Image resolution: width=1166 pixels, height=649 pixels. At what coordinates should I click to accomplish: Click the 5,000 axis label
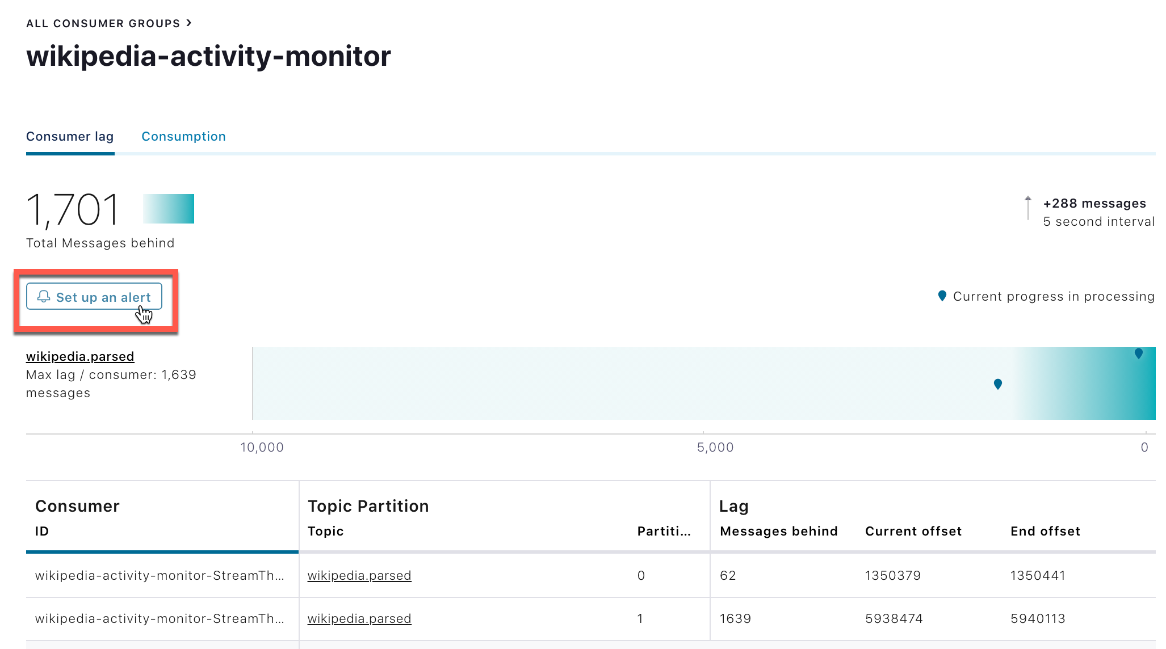click(715, 447)
